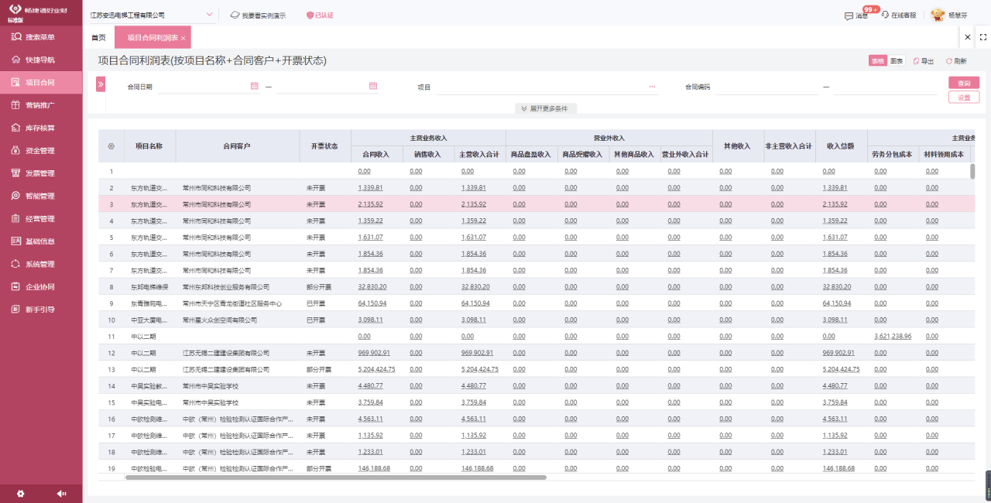This screenshot has width=991, height=503.
Task: Click the 项目 input field
Action: 547,87
